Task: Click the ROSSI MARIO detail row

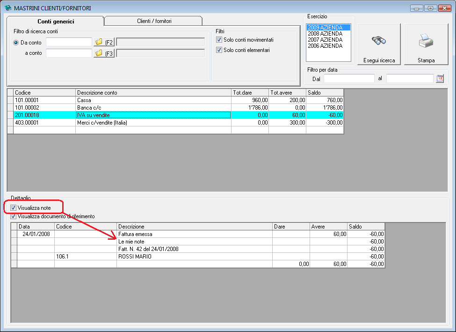Action: tap(198, 257)
